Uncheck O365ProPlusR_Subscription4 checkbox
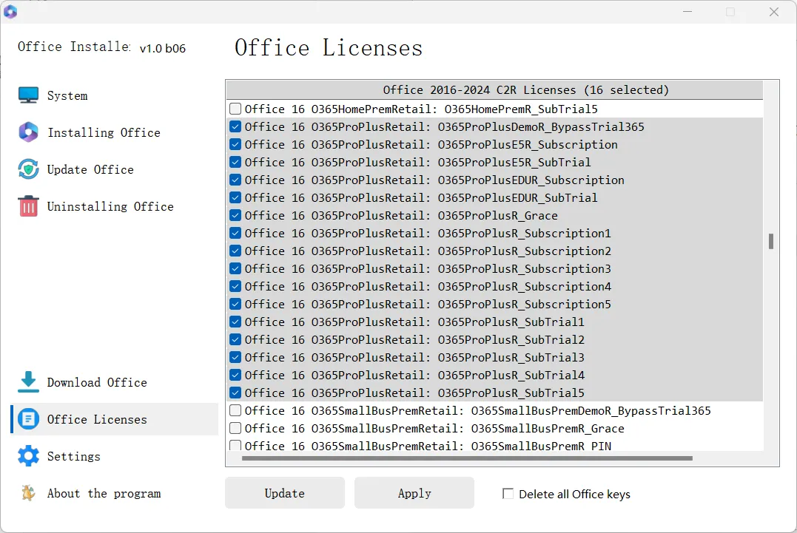 tap(235, 286)
